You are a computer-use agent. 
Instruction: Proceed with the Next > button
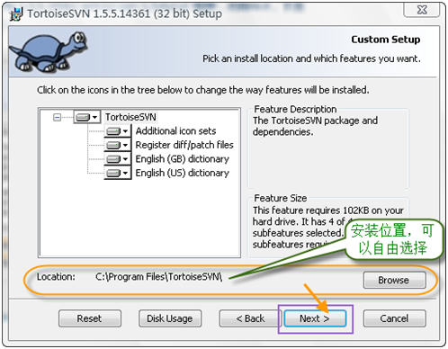coord(315,318)
